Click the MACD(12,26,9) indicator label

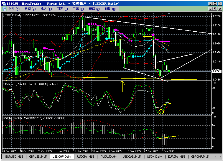point(44,118)
